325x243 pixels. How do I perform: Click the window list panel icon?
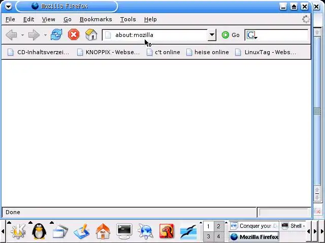point(60,231)
